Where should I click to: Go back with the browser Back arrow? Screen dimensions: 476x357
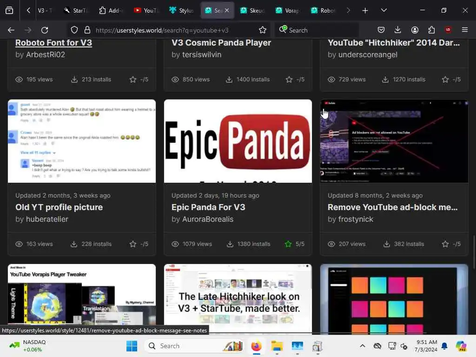[x=11, y=30]
